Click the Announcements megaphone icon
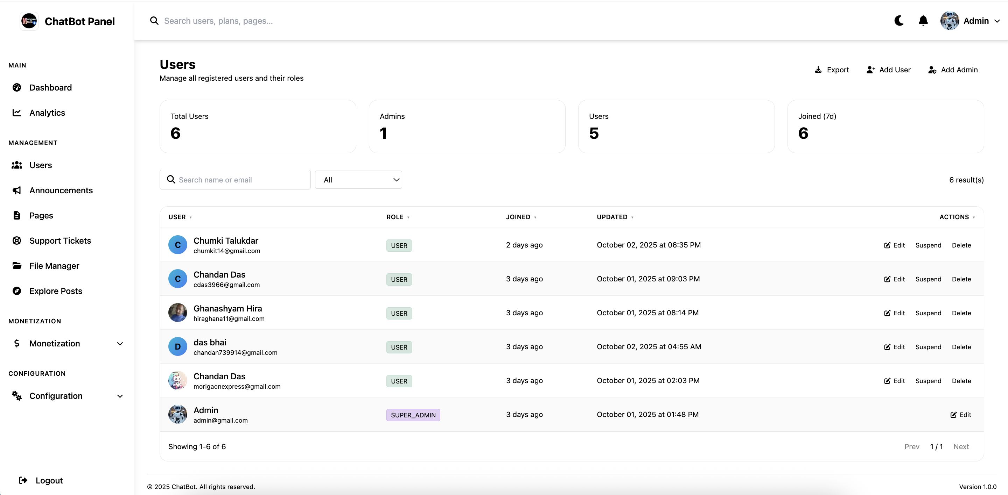This screenshot has height=495, width=1008. (17, 190)
